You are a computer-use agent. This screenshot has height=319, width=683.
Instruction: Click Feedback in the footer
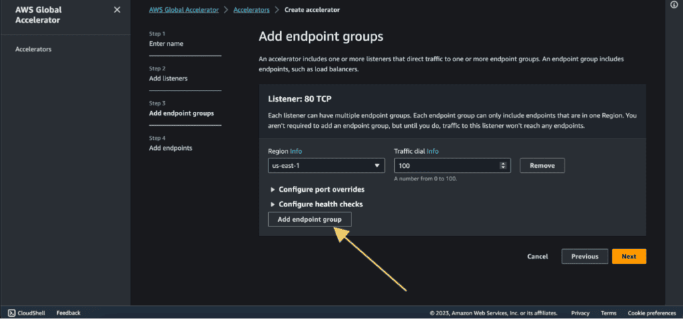tap(69, 312)
